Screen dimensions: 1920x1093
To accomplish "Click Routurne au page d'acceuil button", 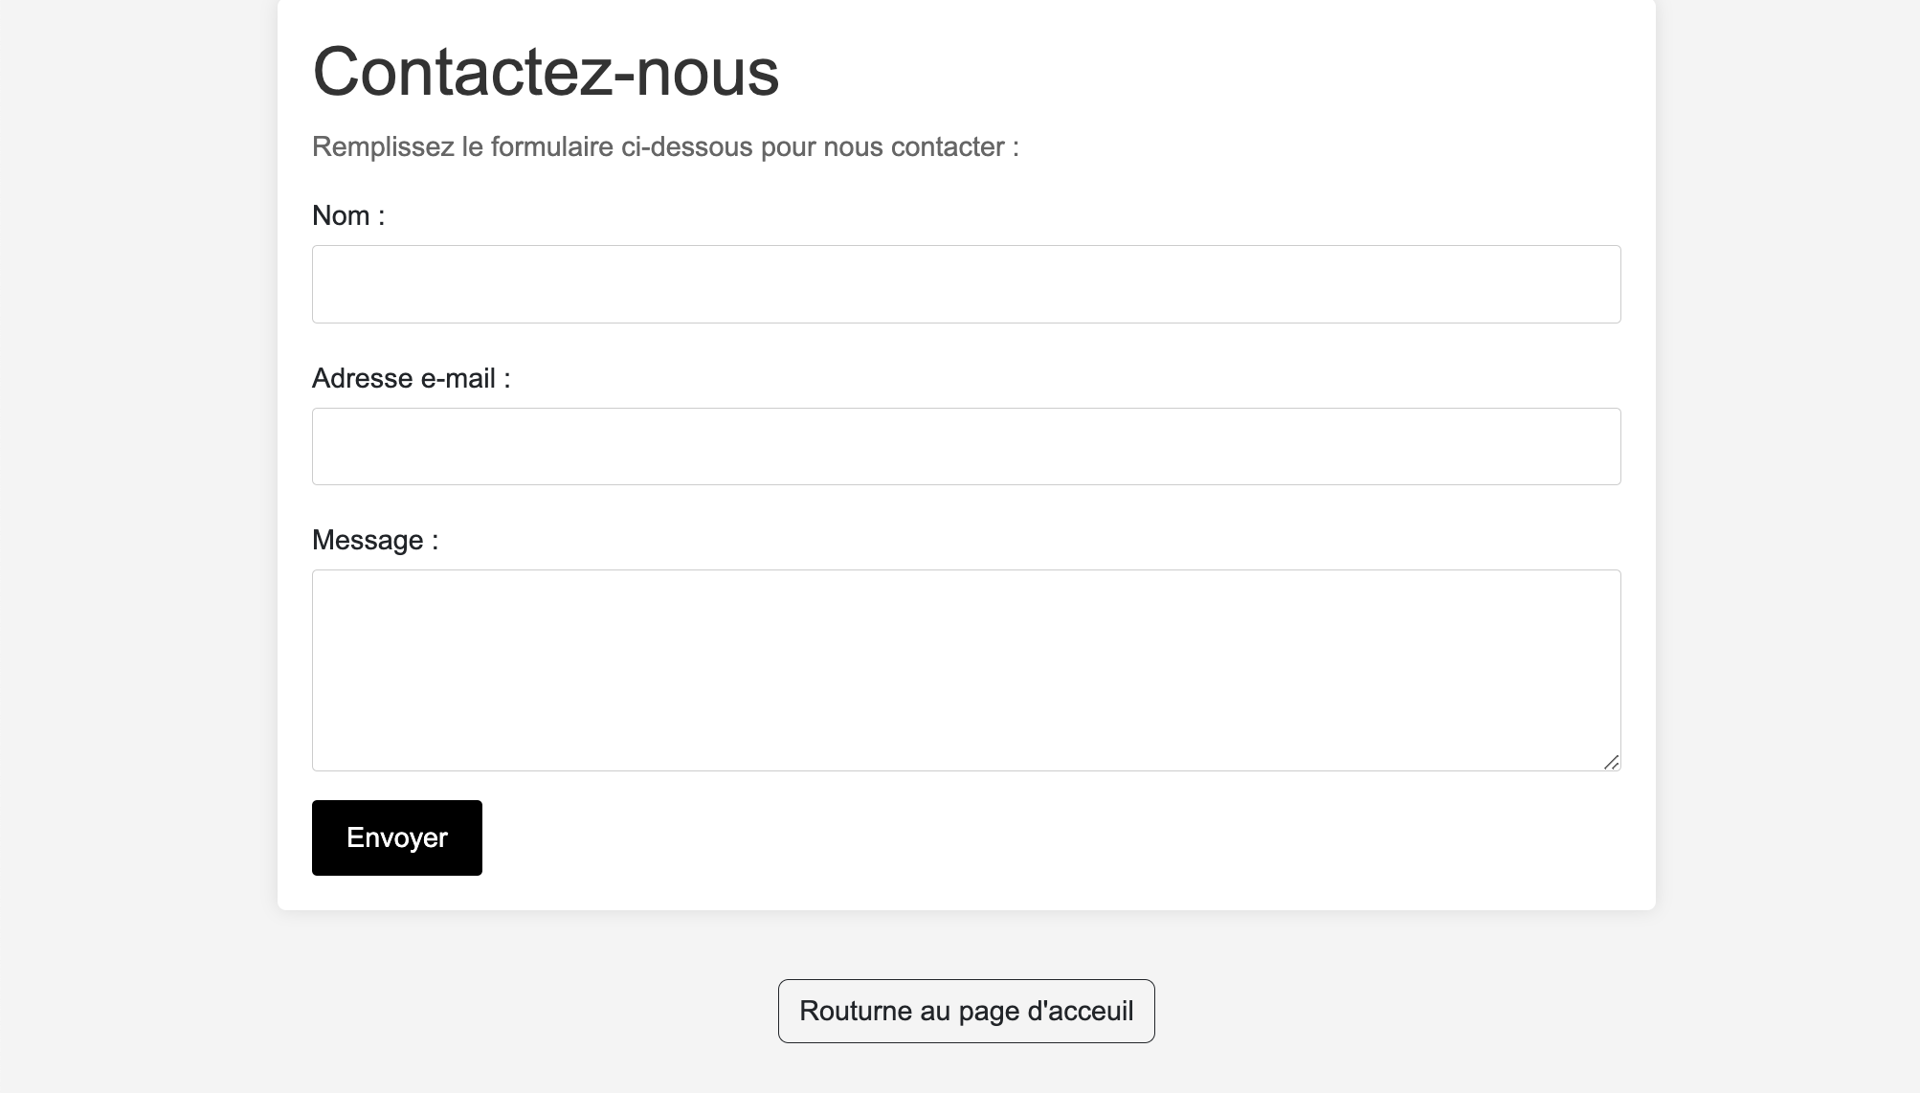I will coord(966,1011).
